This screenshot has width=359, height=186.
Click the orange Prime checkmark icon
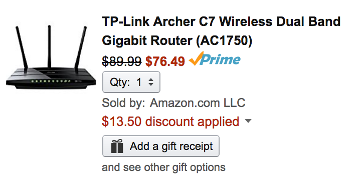pyautogui.click(x=196, y=58)
